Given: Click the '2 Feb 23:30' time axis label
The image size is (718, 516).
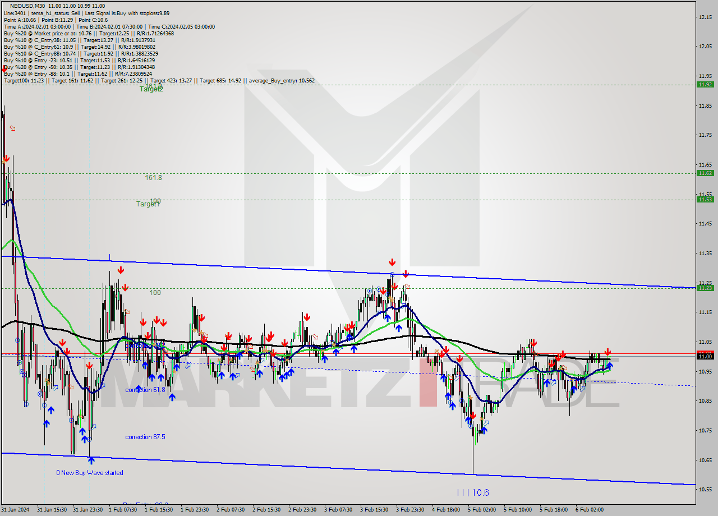Looking at the screenshot, I should pos(302,510).
